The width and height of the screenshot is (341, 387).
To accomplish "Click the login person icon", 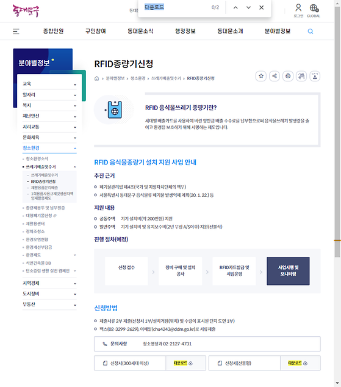I will click(x=298, y=8).
